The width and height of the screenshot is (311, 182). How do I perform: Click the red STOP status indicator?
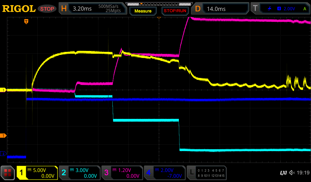coord(47,9)
